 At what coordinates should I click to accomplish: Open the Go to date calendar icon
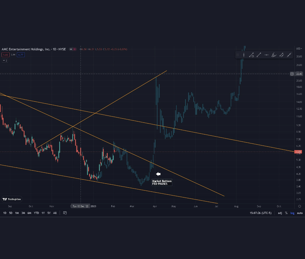click(65, 213)
